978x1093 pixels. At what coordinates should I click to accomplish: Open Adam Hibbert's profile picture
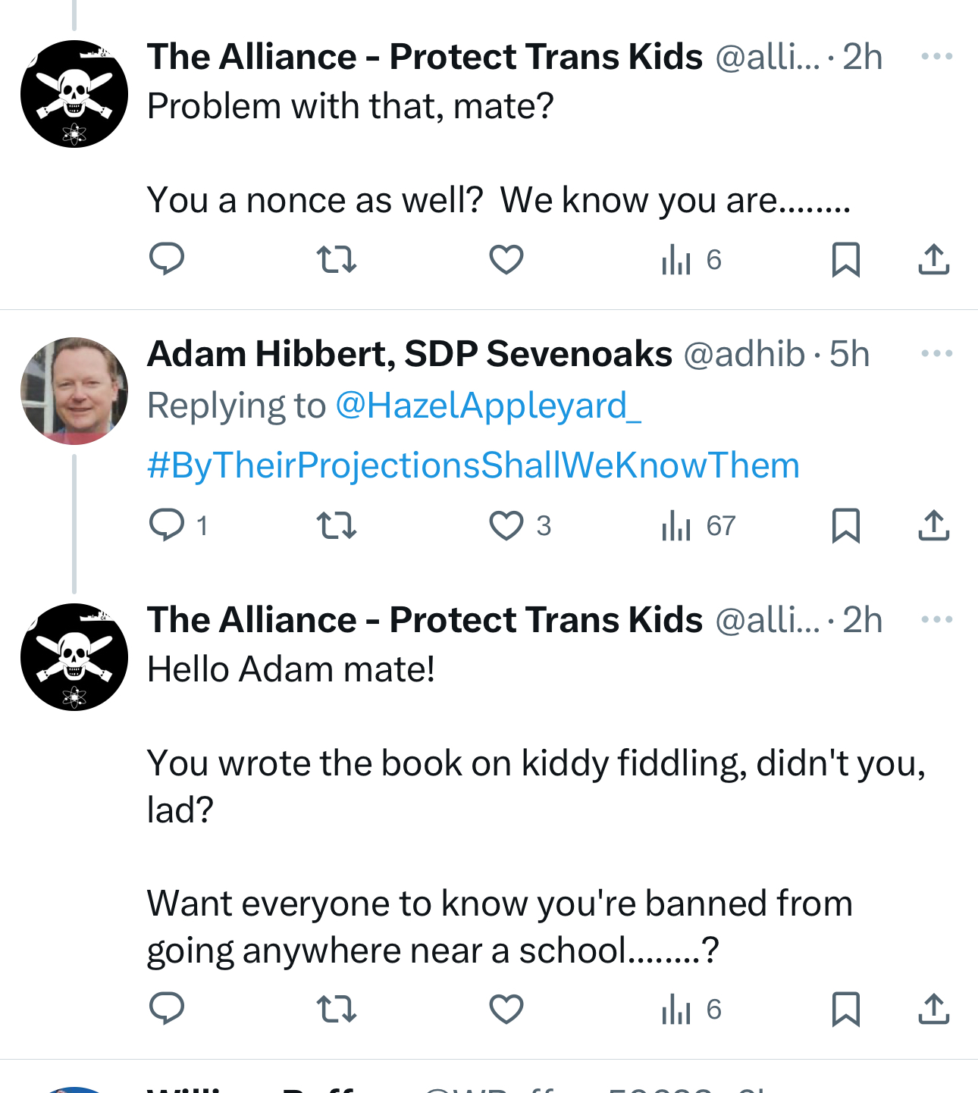(74, 391)
